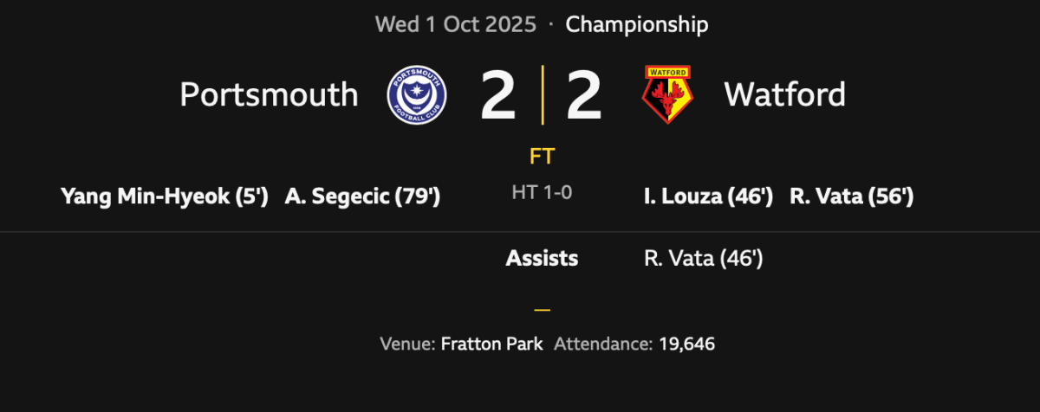Click the Assists heading
The image size is (1040, 412).
click(543, 258)
